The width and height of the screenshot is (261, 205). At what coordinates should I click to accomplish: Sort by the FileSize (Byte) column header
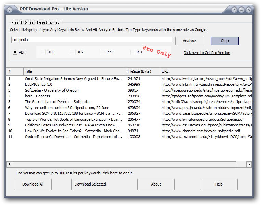pos(143,71)
